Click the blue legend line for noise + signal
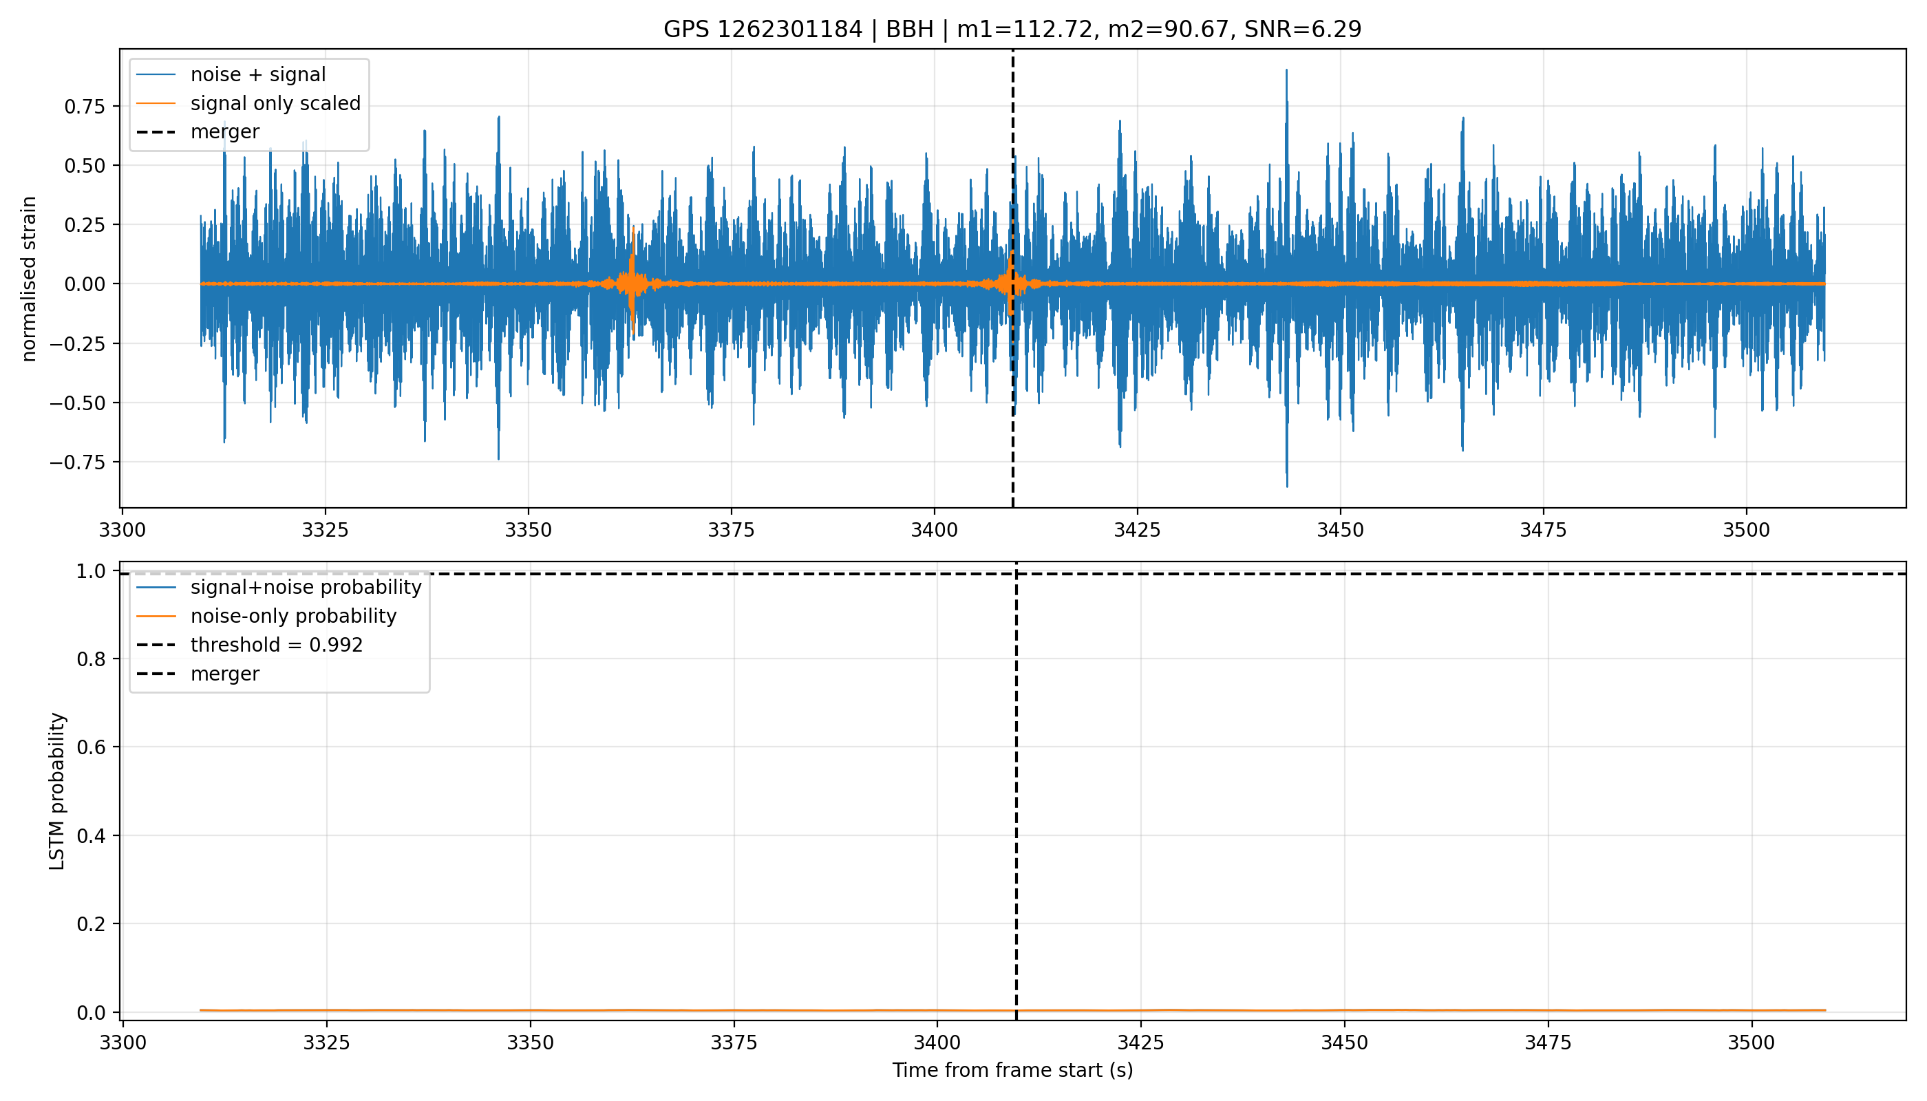 (156, 75)
